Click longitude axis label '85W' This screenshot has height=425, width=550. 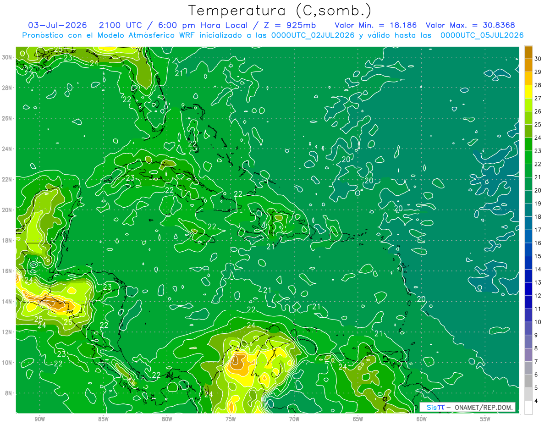coord(103,419)
